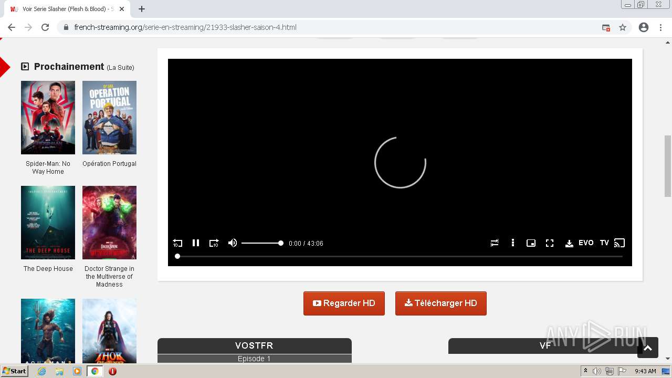Mute the video player volume
The height and width of the screenshot is (378, 672).
233,243
